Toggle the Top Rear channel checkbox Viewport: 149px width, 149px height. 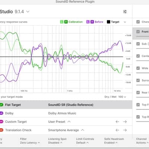pyautogui.click(x=138, y=117)
